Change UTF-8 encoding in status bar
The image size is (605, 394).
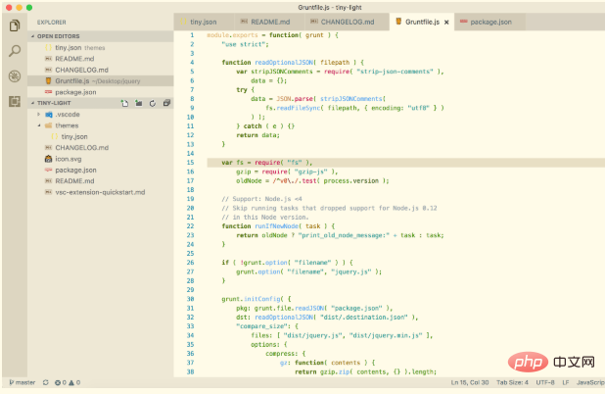[545, 382]
